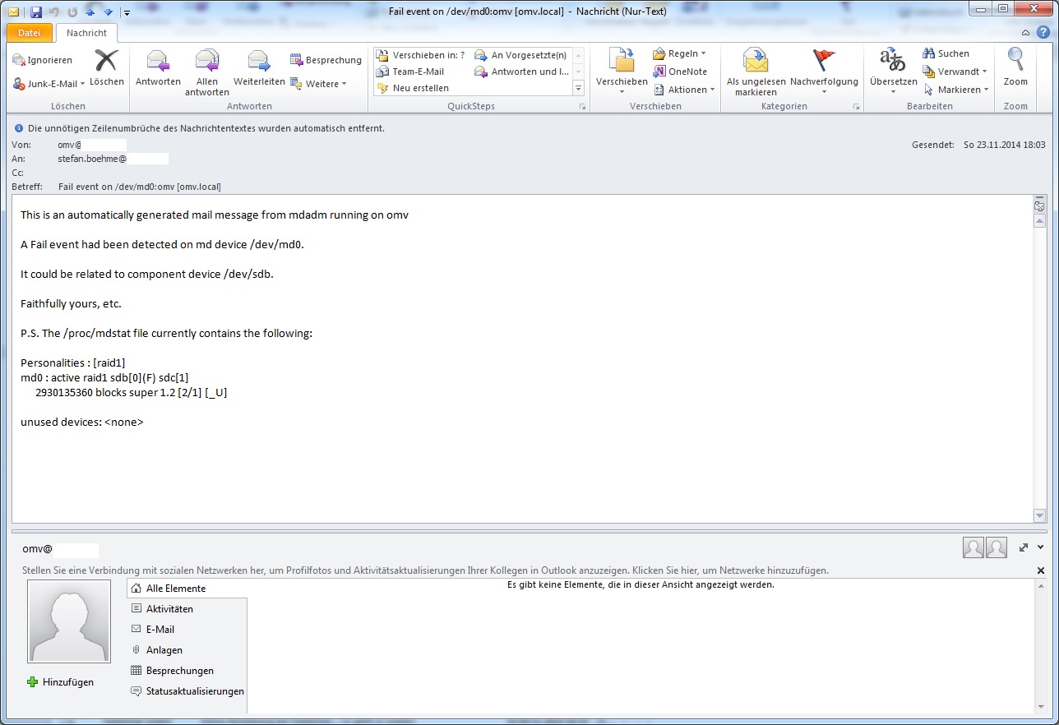
Task: Forward the message with Weiterleiten
Action: point(259,67)
